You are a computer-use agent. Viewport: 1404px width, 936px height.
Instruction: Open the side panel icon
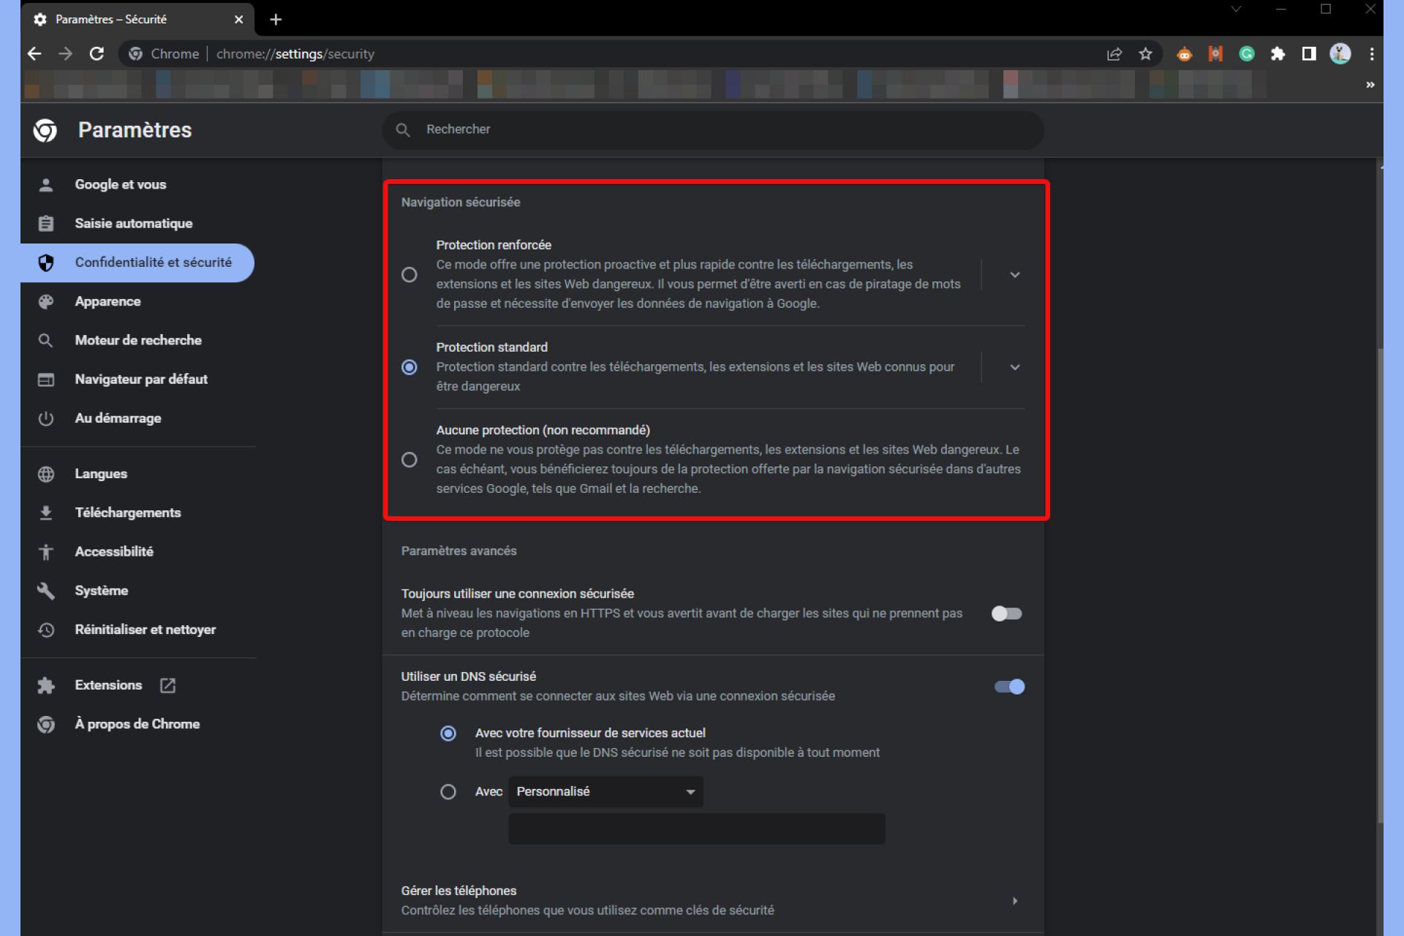point(1309,53)
